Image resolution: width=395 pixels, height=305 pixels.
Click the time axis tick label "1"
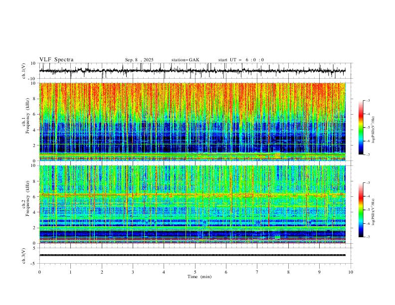click(70, 272)
